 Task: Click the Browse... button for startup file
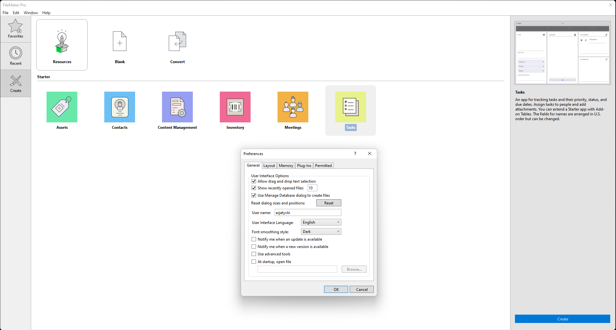tap(354, 269)
